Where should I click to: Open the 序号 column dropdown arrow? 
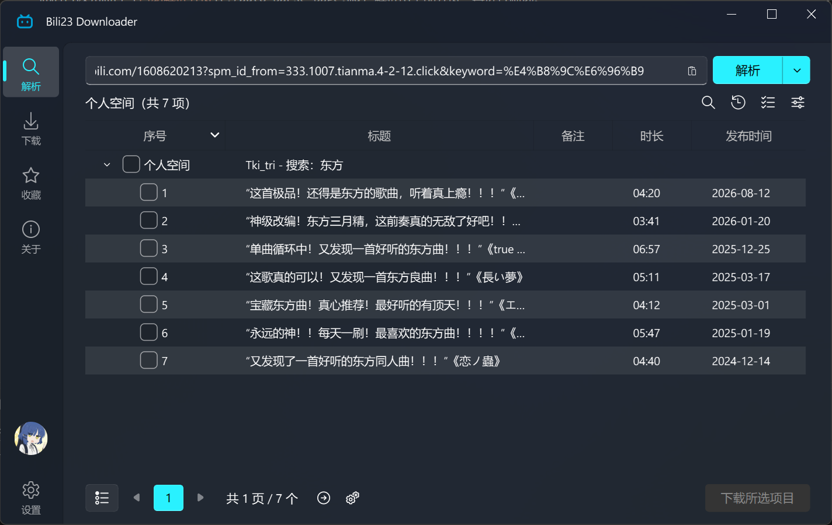pos(215,135)
